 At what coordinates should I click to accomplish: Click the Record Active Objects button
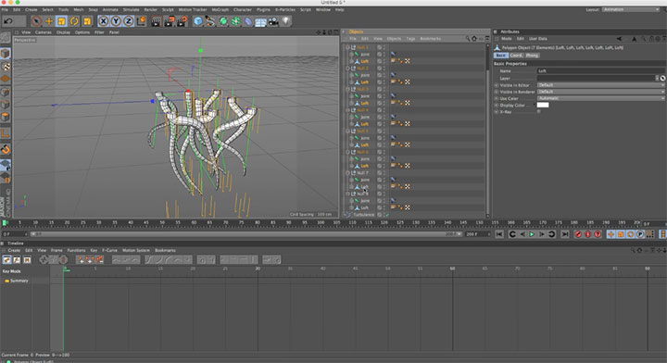578,234
